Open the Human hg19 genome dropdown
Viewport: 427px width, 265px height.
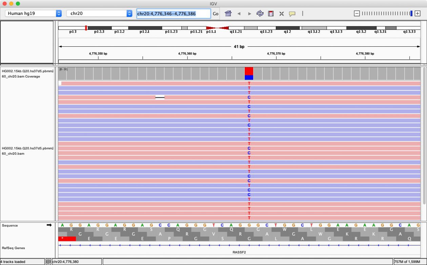click(32, 14)
